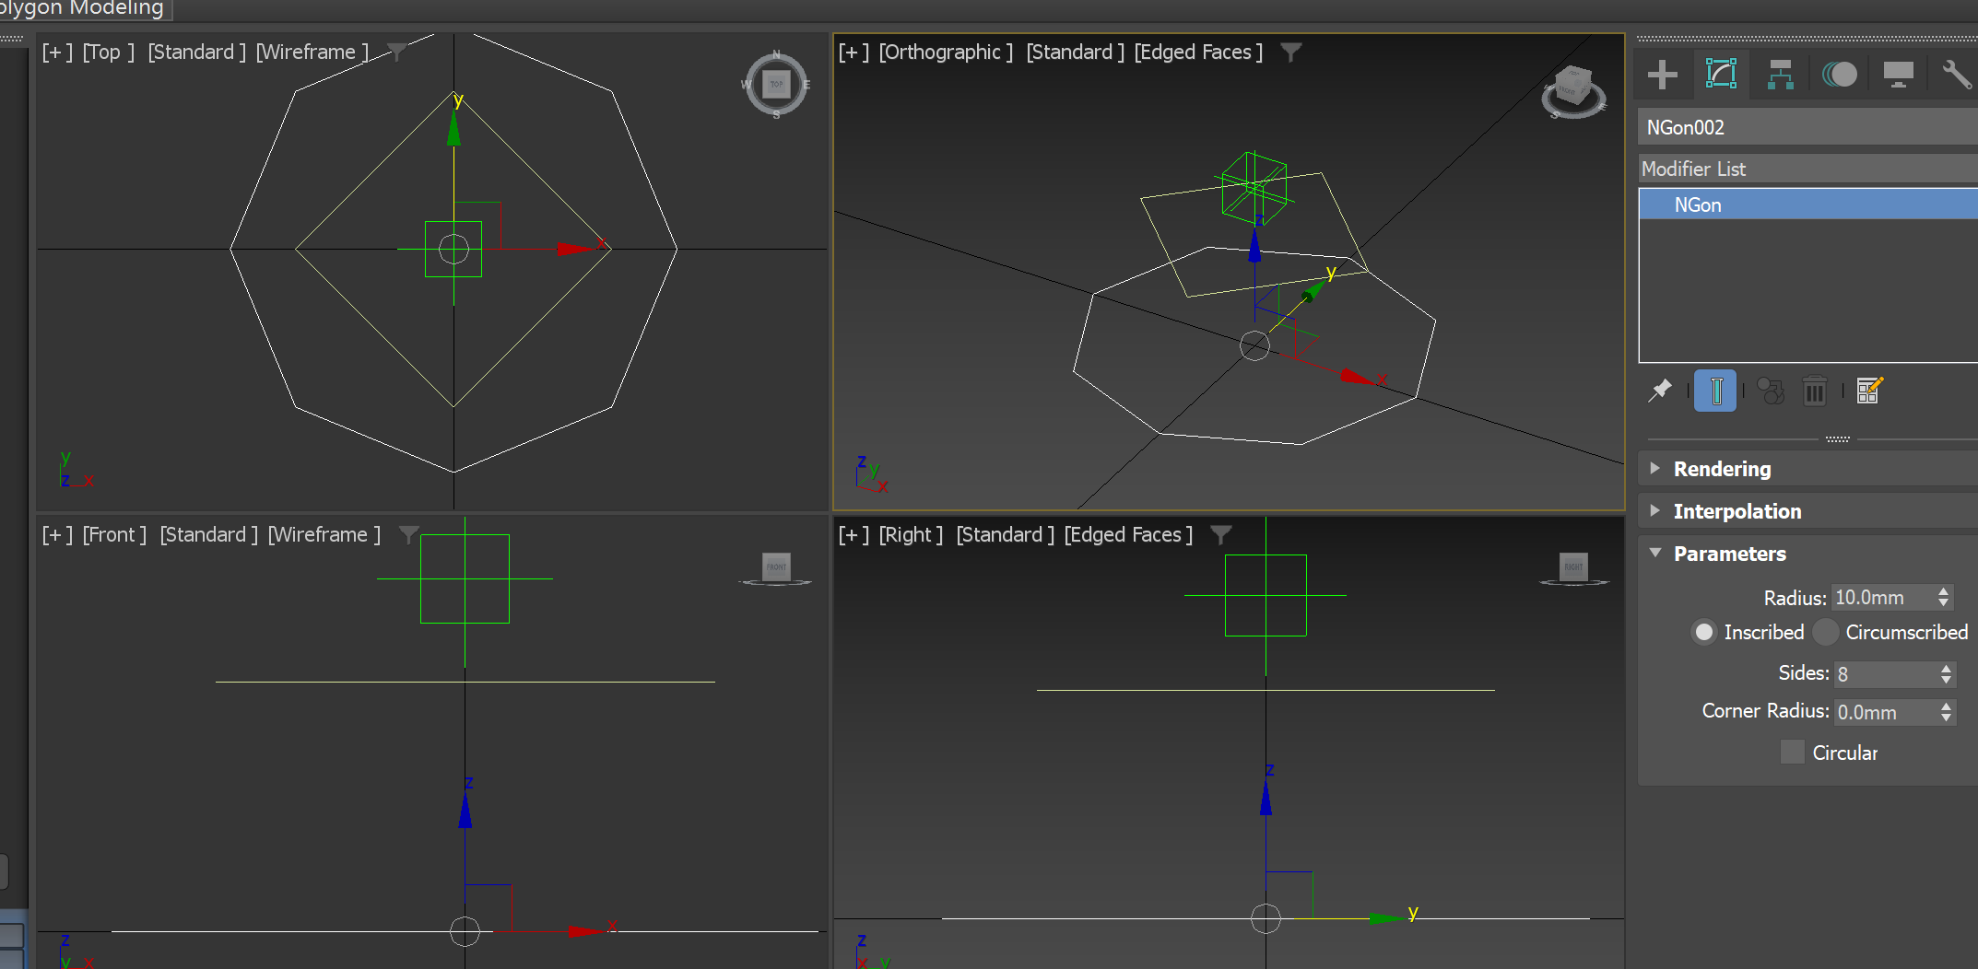Click the Wireframe label in Top viewport
The height and width of the screenshot is (969, 1978).
[x=311, y=52]
